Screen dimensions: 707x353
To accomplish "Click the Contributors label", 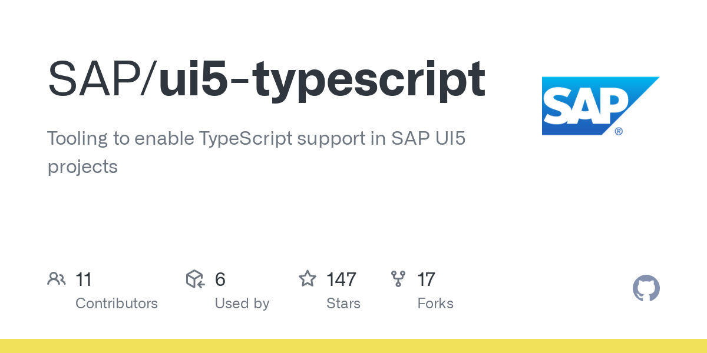I will (117, 304).
